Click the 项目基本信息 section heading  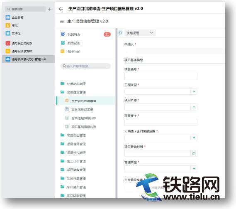pyautogui.click(x=134, y=60)
